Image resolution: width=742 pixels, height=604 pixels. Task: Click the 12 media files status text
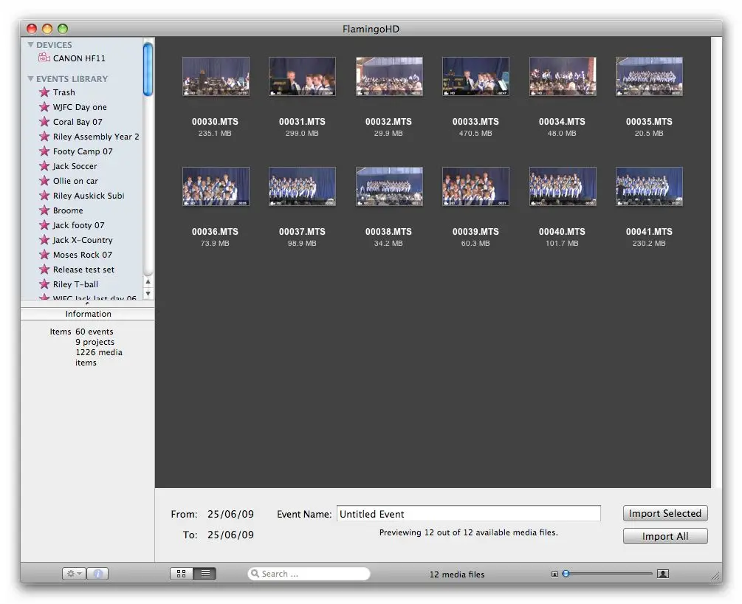pyautogui.click(x=457, y=574)
